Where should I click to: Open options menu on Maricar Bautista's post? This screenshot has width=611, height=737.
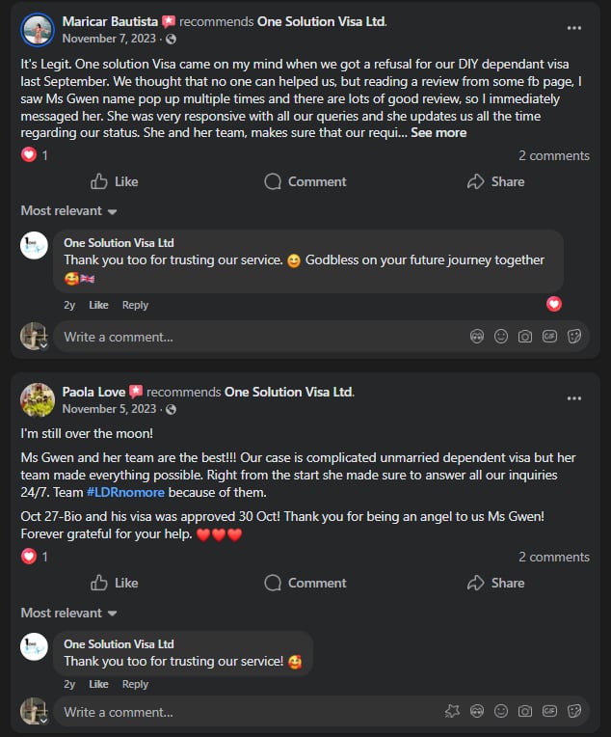click(574, 28)
